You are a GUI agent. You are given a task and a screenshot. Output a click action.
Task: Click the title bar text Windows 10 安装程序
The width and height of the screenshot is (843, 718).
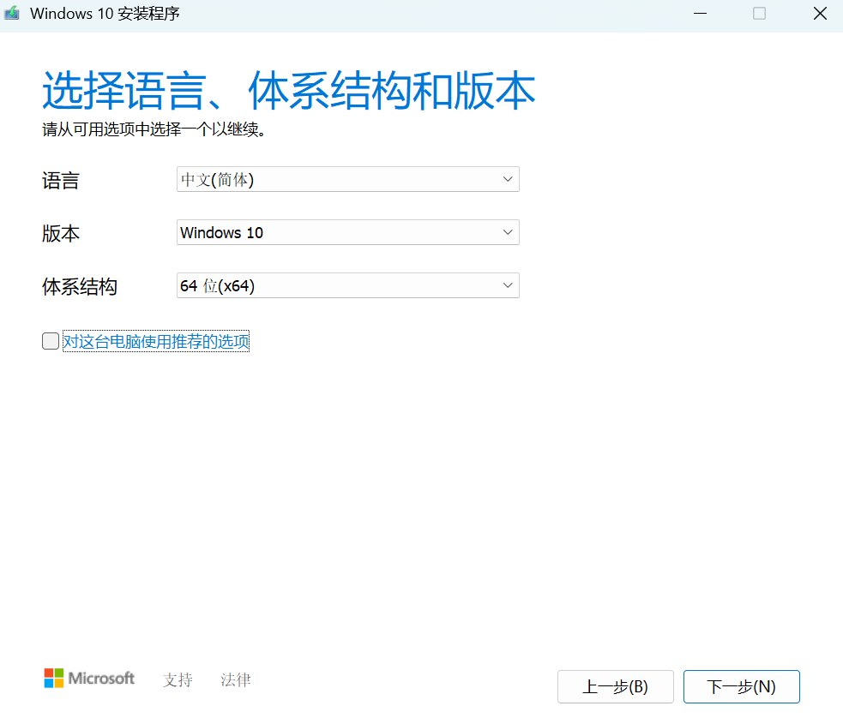click(105, 14)
